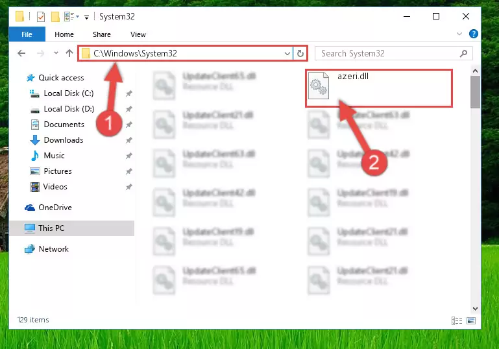Open Videos in the sidebar

55,187
